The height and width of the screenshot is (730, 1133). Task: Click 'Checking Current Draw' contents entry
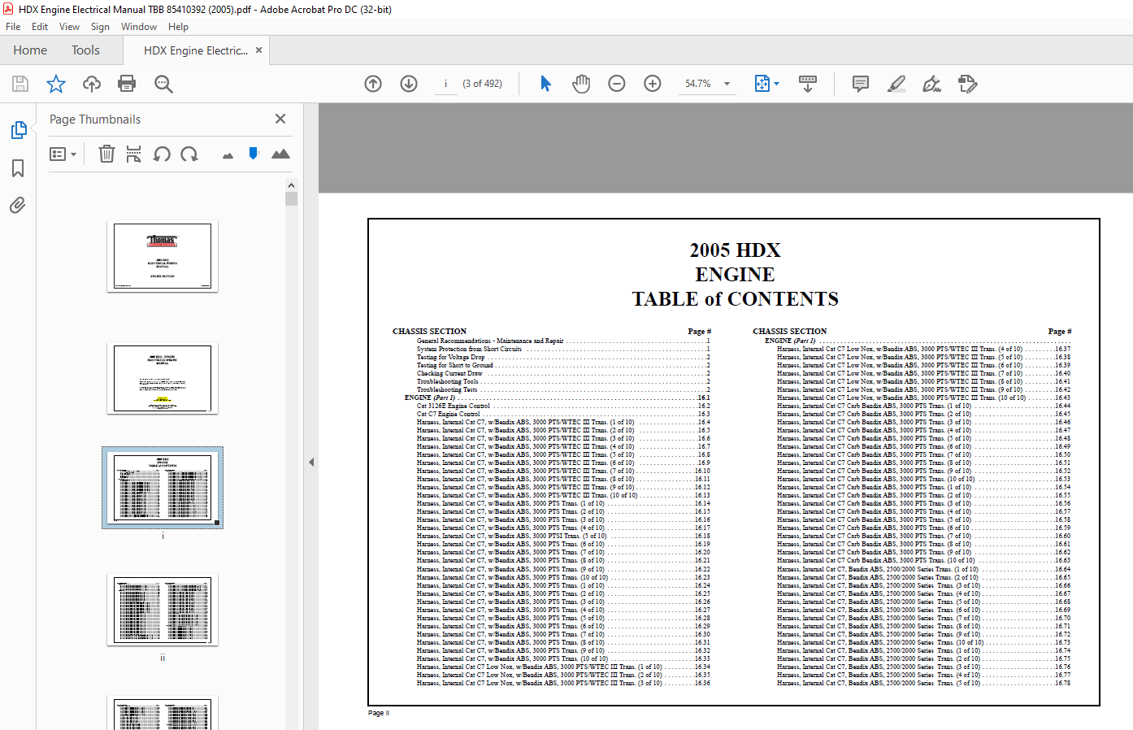click(x=449, y=373)
